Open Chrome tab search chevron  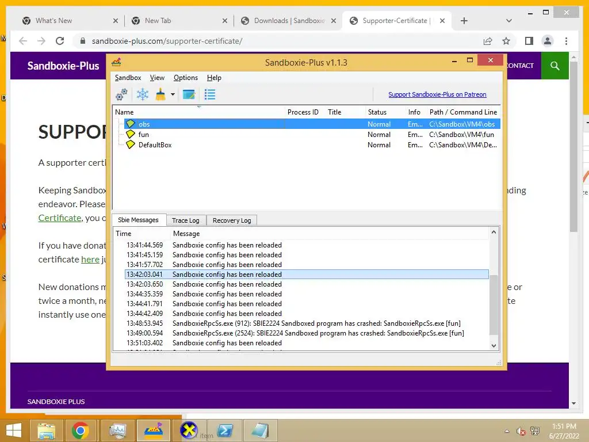(508, 21)
